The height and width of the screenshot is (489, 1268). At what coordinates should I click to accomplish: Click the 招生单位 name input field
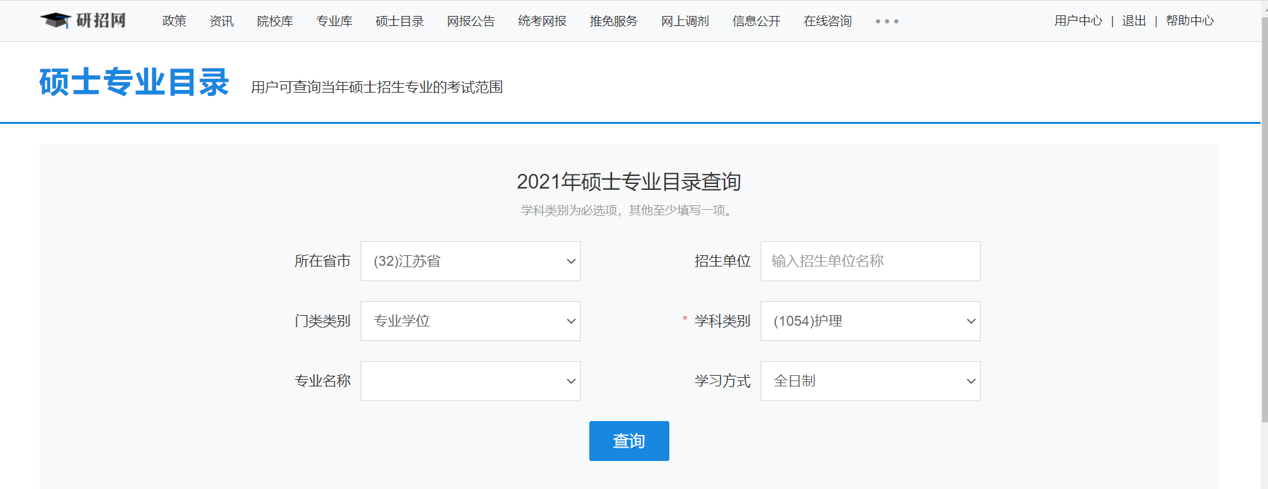point(870,261)
